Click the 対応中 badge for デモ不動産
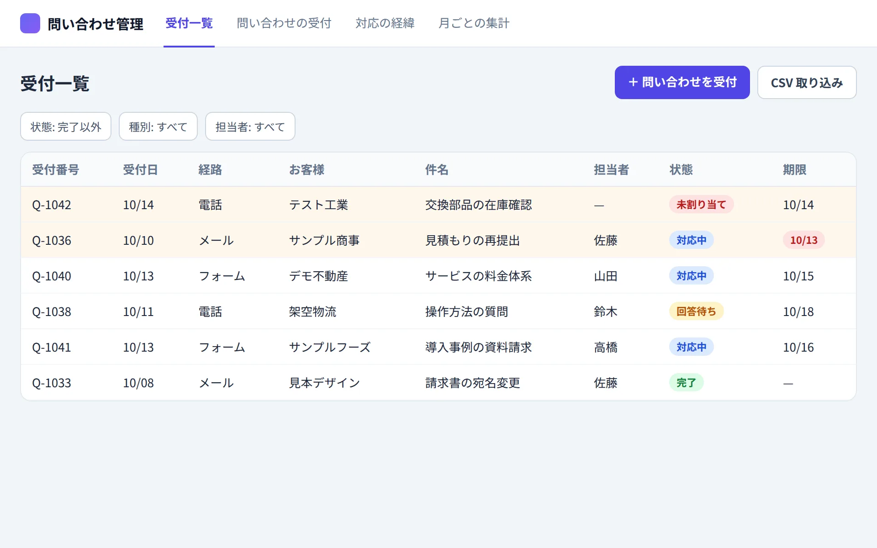This screenshot has width=877, height=548. (x=691, y=276)
